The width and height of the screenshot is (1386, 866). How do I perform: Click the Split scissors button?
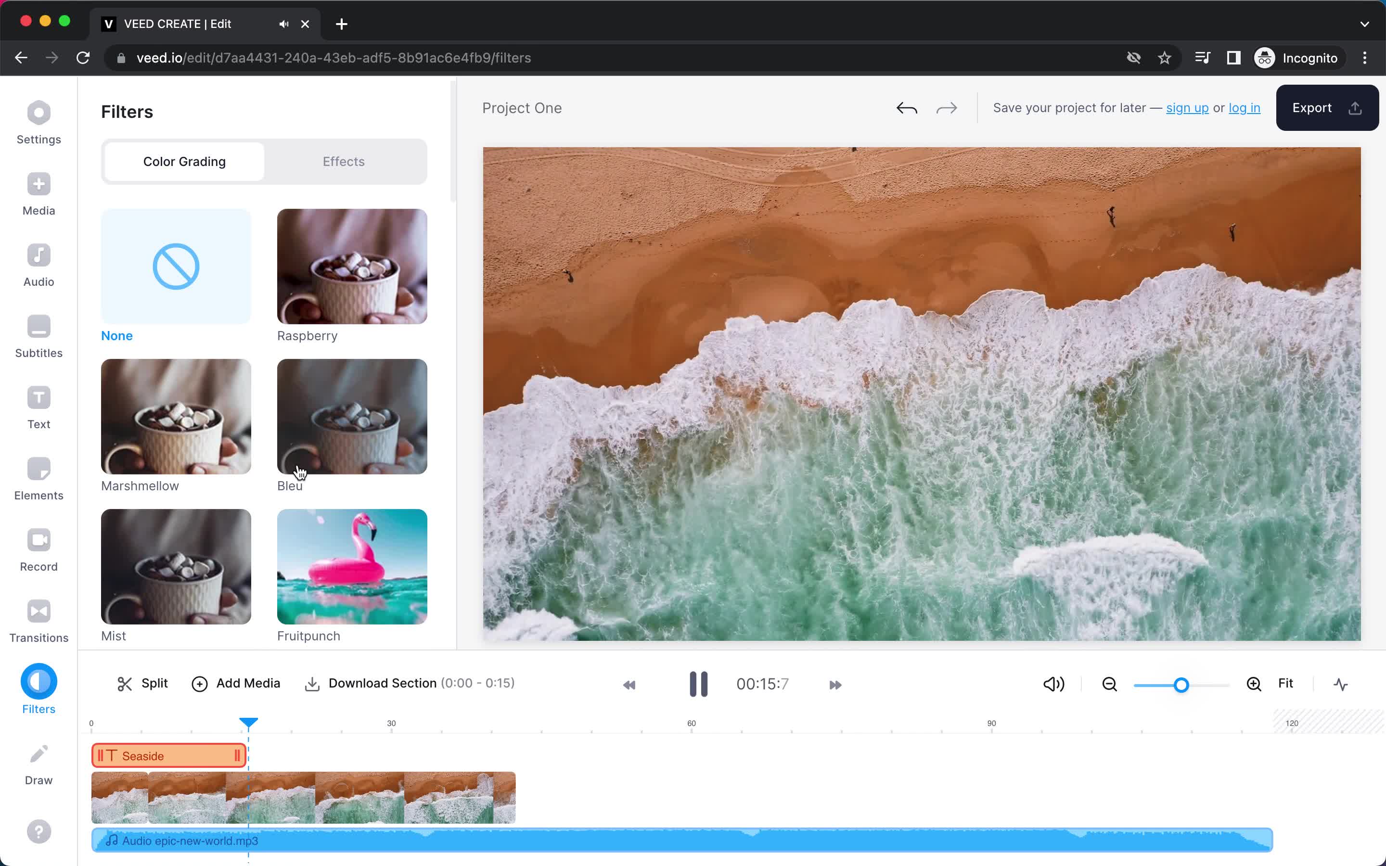(x=142, y=683)
